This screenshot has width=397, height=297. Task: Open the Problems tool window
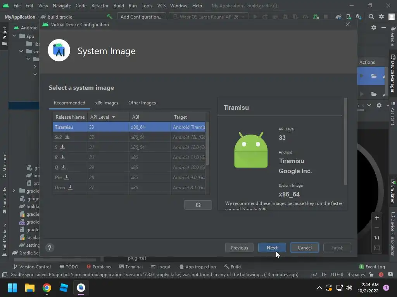(x=98, y=267)
